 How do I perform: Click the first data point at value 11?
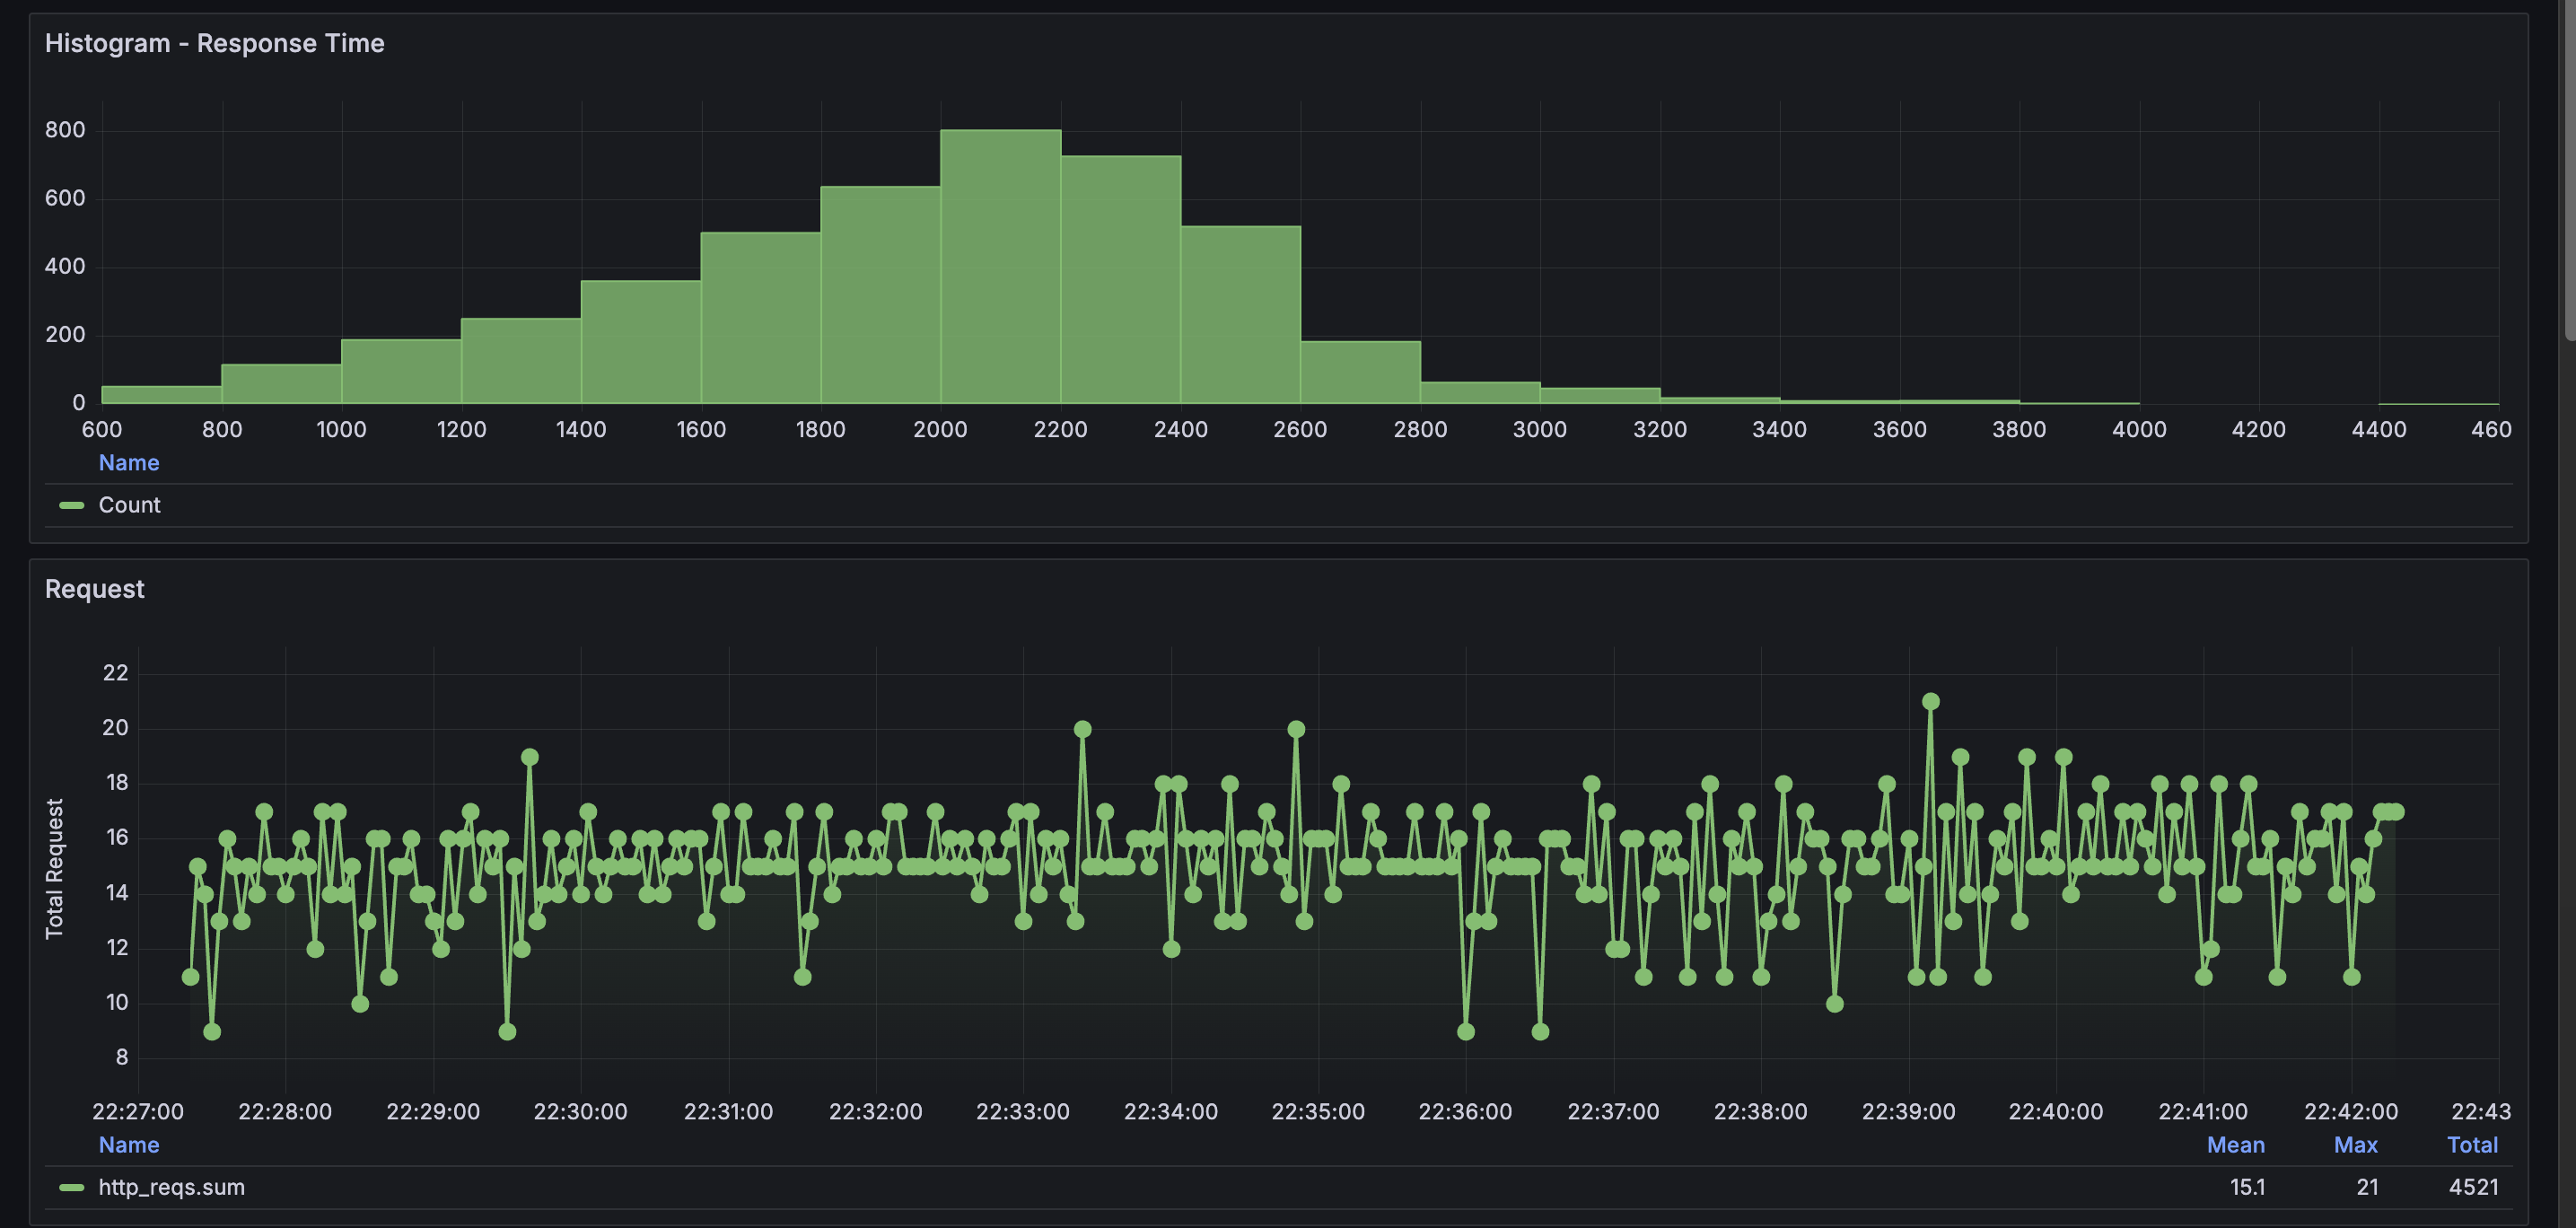click(190, 976)
